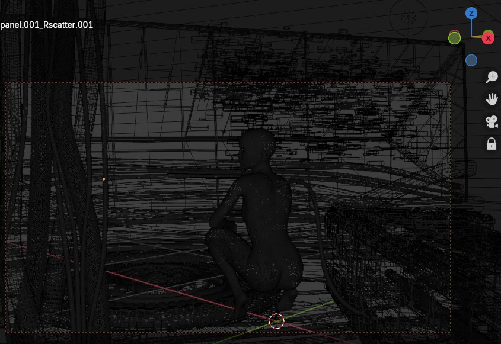Click the blue Z axis gizmo handle

(471, 14)
